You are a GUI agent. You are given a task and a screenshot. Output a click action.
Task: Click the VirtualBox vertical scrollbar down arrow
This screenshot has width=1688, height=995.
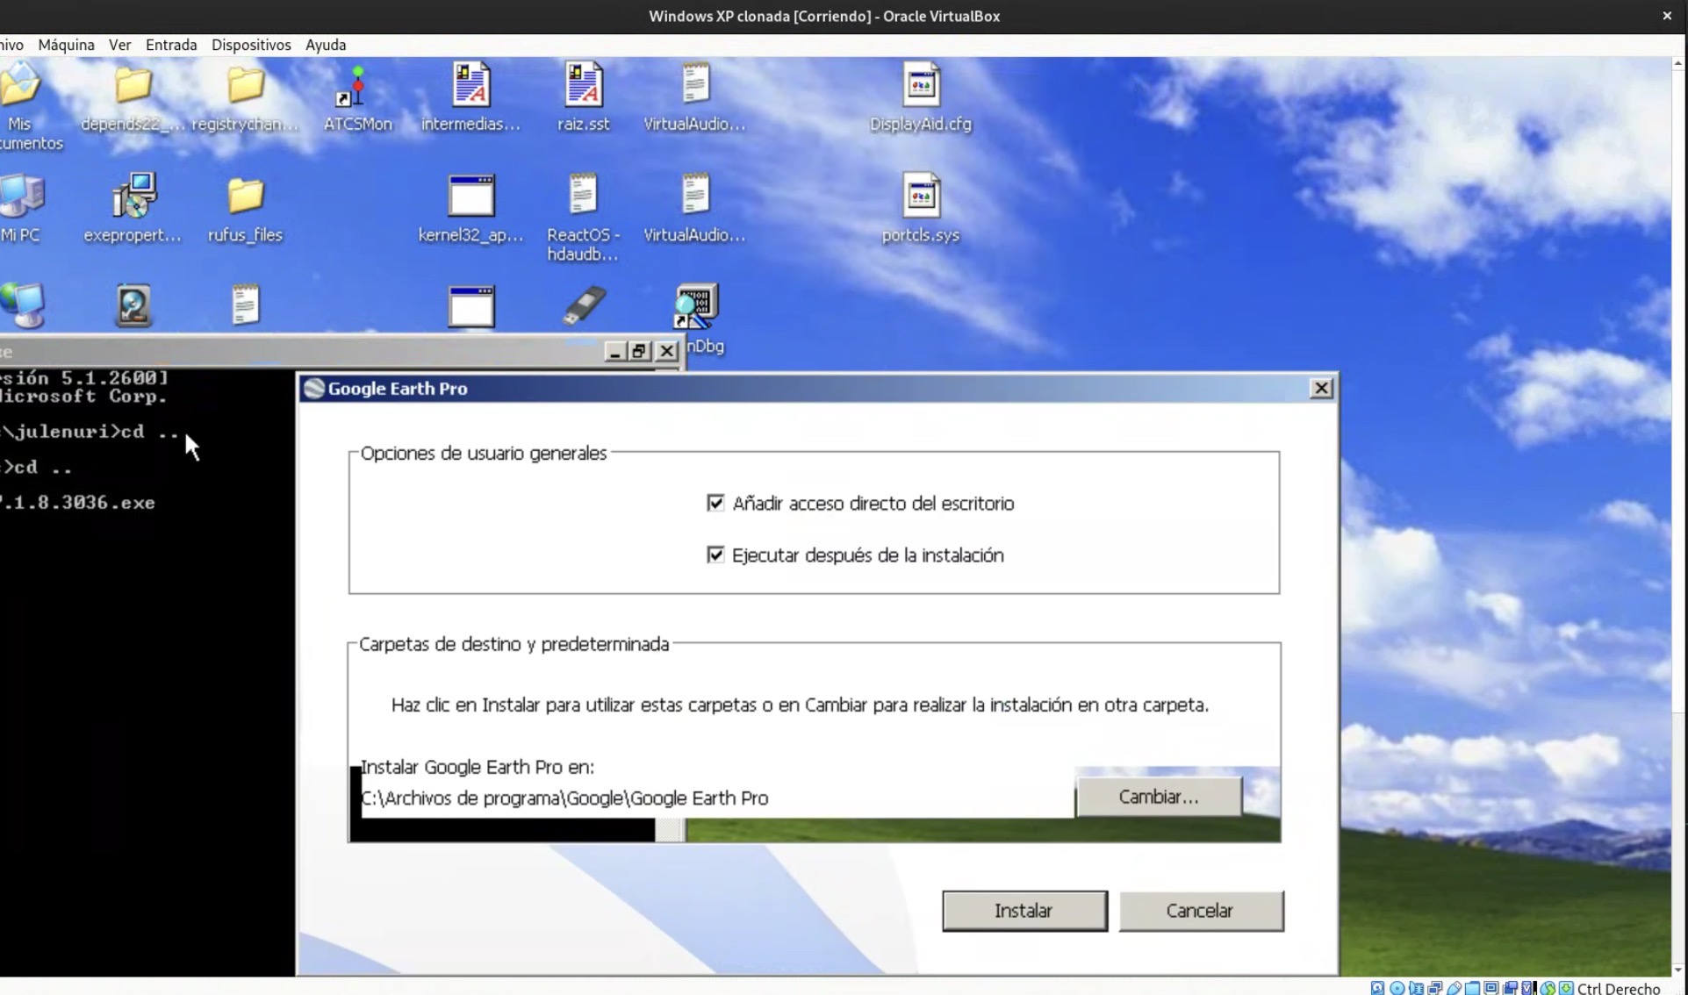pyautogui.click(x=1677, y=970)
